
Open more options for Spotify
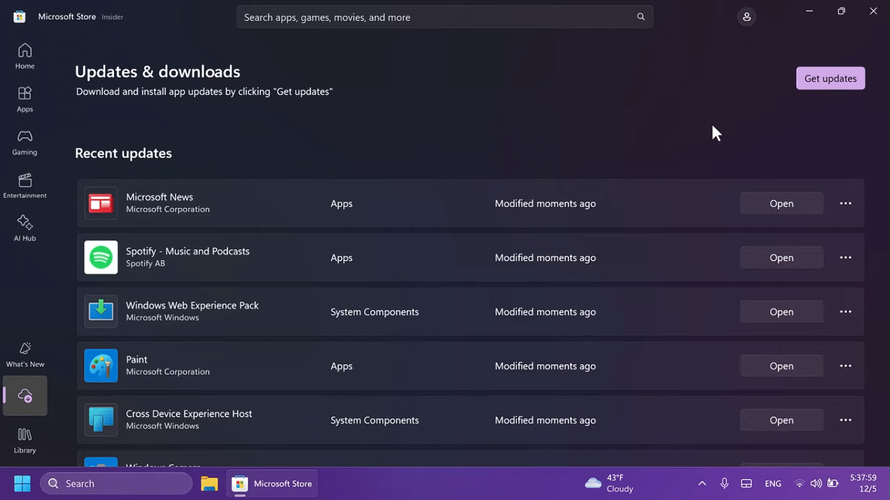pos(846,257)
